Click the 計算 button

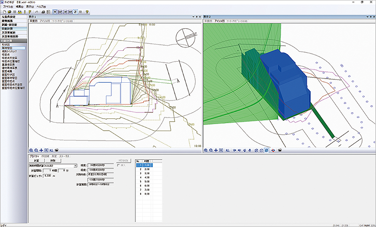point(36,161)
